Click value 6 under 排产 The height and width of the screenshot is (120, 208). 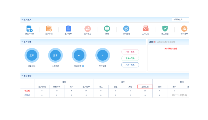(71, 91)
